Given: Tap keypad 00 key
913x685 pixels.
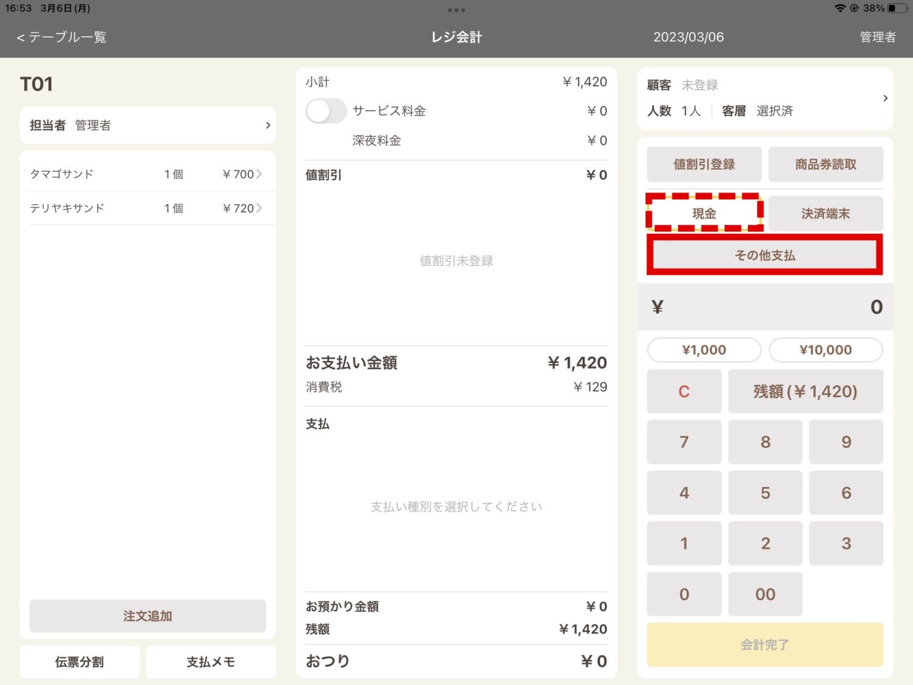Looking at the screenshot, I should [x=765, y=594].
